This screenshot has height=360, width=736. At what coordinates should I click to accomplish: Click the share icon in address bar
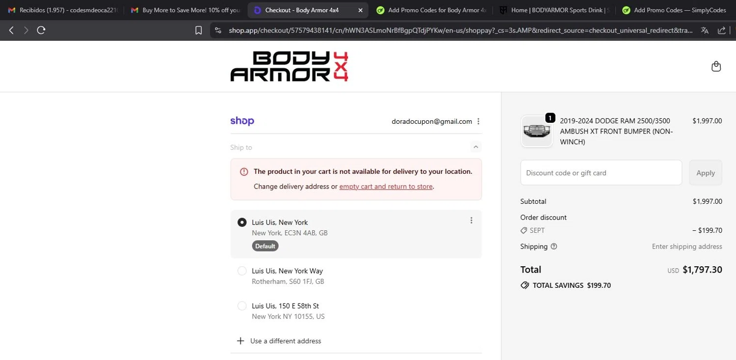point(722,30)
